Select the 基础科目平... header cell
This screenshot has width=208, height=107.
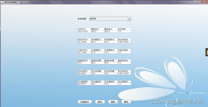84,61
